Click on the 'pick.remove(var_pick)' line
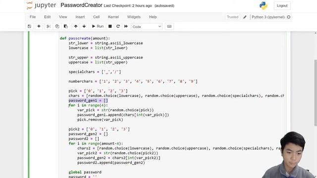 (100, 120)
